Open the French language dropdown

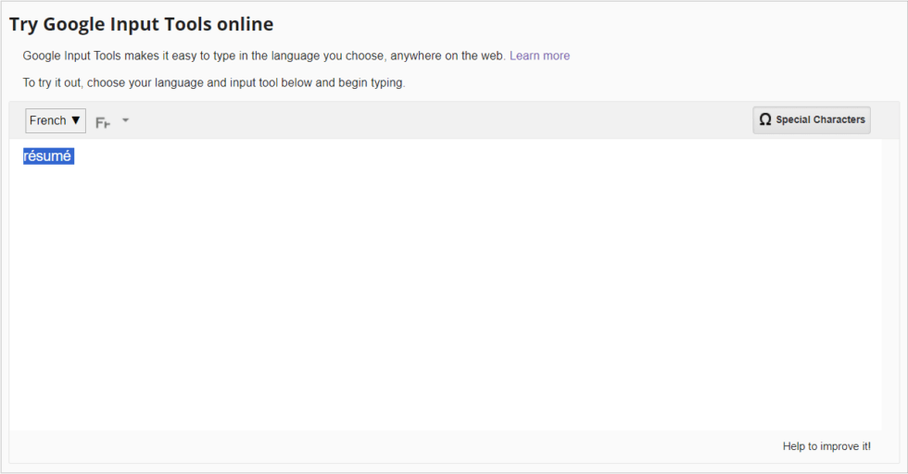tap(55, 120)
